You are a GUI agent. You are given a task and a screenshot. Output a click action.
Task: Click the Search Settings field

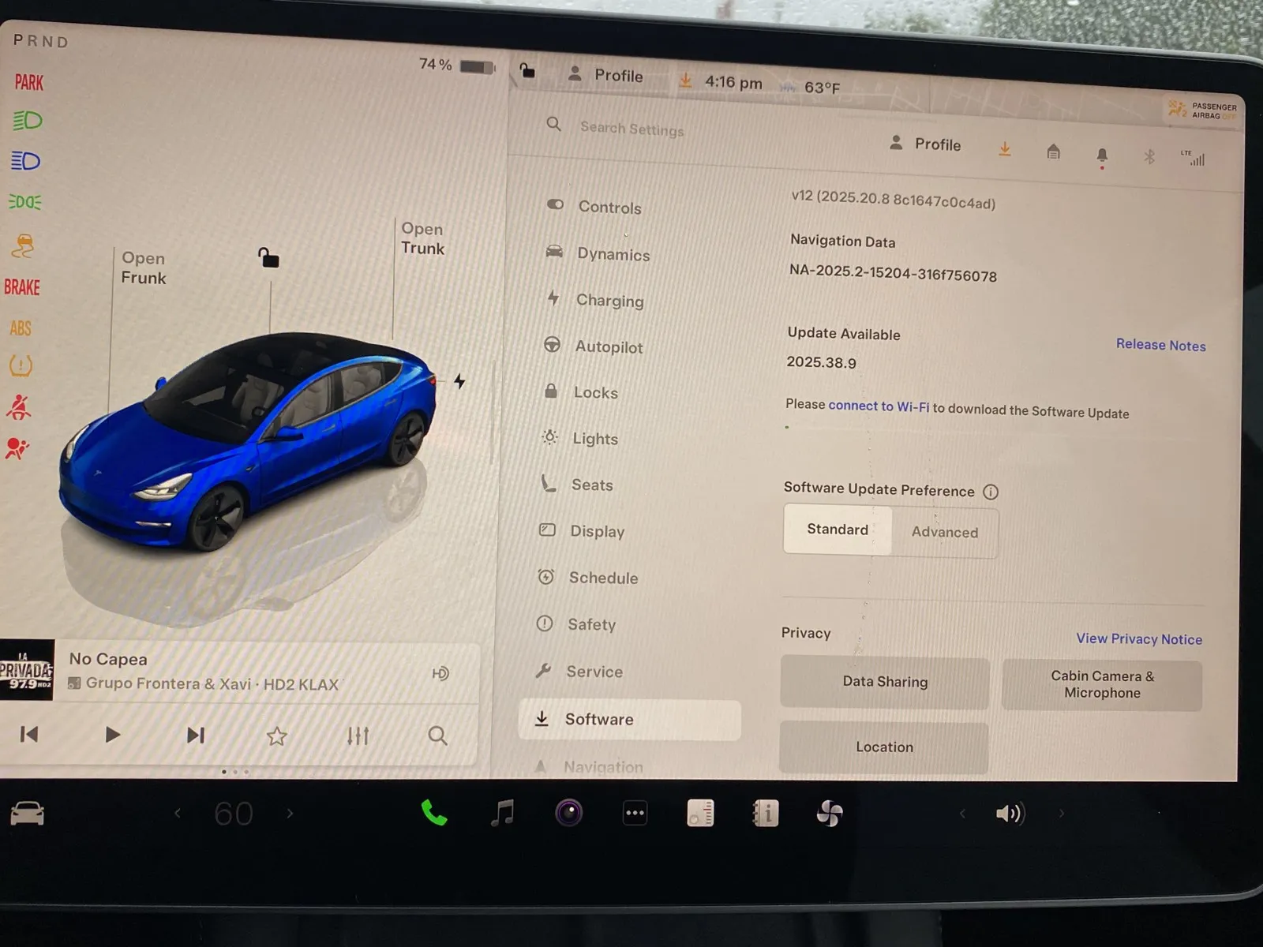click(631, 129)
